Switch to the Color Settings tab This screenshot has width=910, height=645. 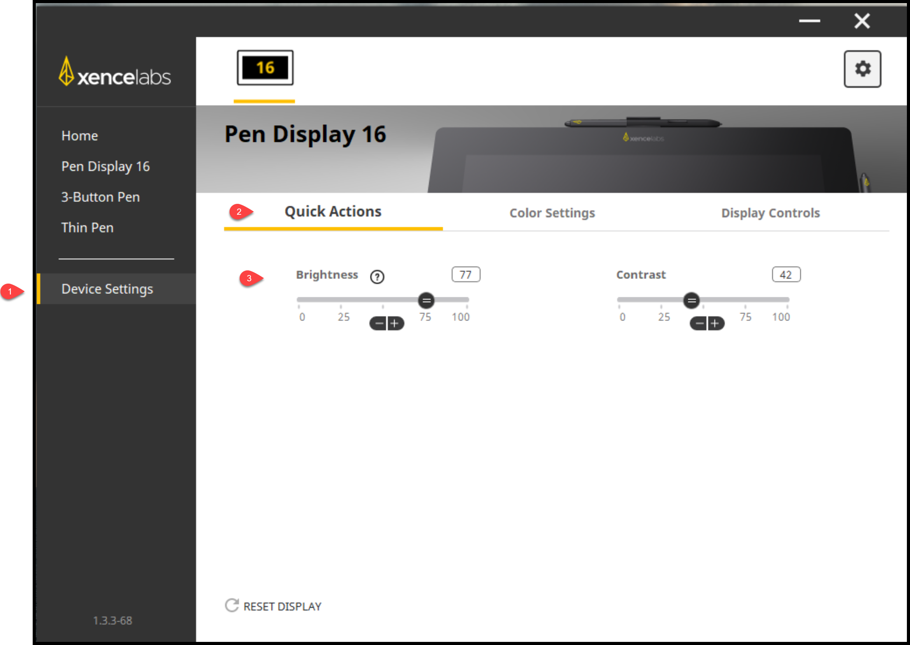tap(552, 213)
